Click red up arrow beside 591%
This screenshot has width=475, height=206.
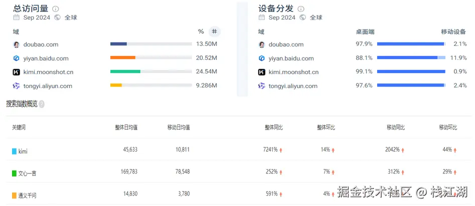tap(281, 194)
